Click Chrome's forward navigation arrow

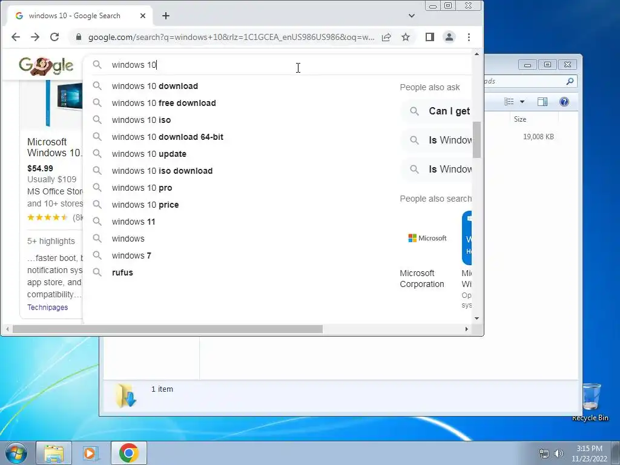point(35,37)
